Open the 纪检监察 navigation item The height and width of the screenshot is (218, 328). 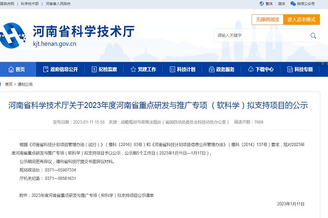pyautogui.click(x=104, y=70)
